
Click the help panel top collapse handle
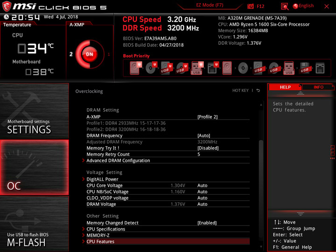pos(301,93)
